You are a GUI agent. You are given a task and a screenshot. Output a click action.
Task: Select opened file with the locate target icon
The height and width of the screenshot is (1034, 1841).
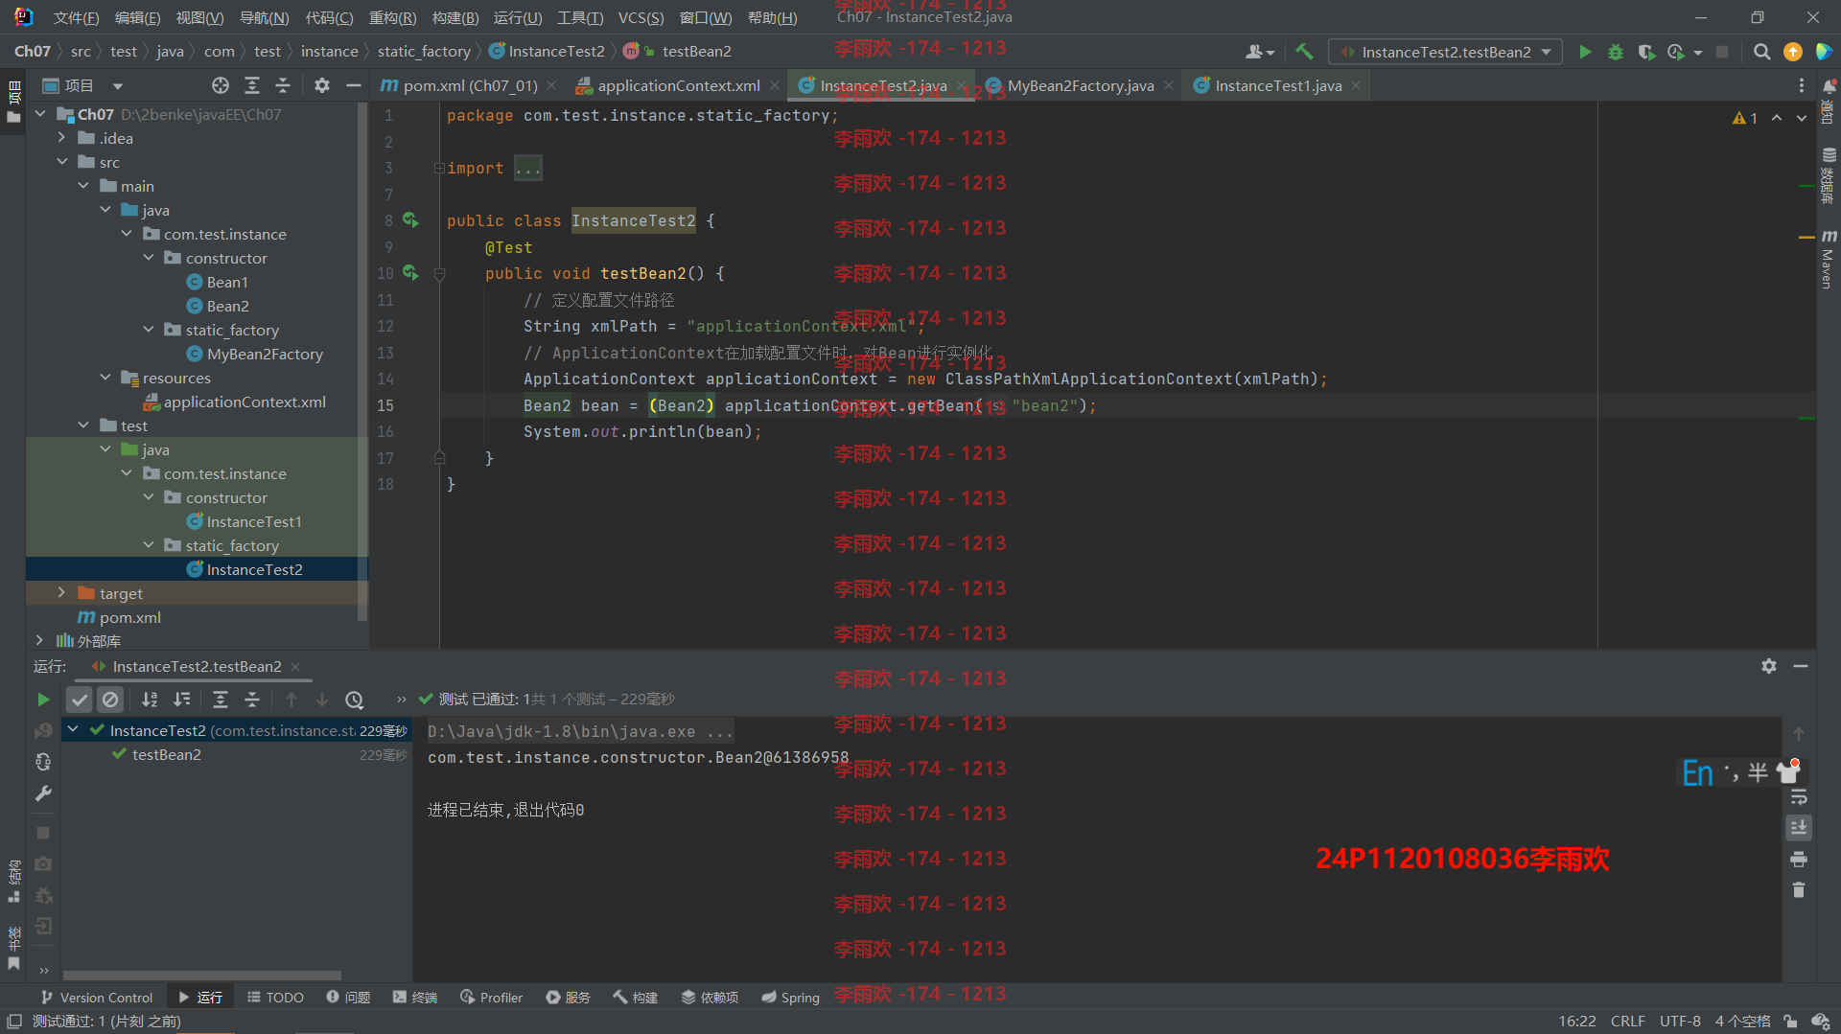point(221,85)
